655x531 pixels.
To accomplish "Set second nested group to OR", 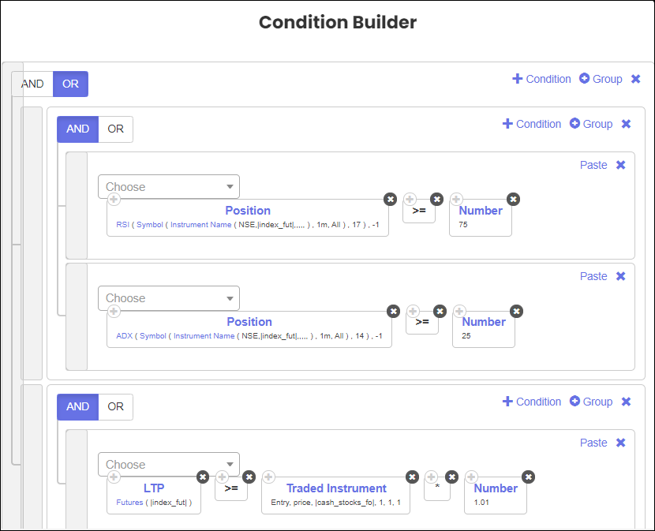I will coord(115,407).
